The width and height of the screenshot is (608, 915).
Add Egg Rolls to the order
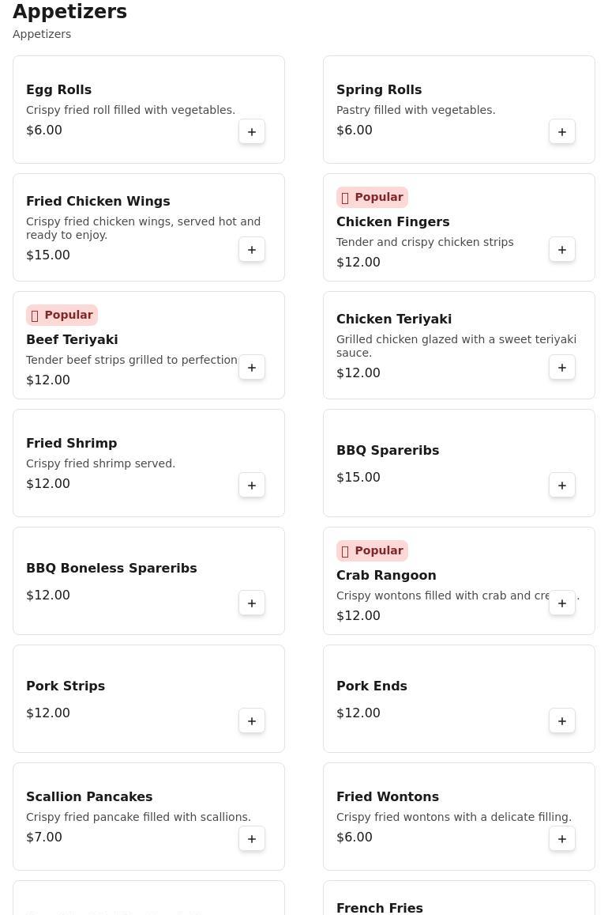click(x=252, y=132)
